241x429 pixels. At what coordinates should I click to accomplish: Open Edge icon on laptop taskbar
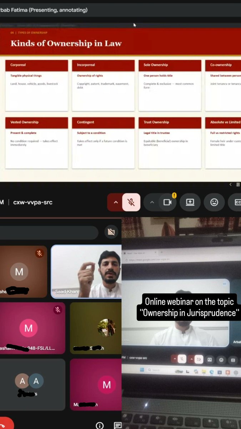point(212,372)
